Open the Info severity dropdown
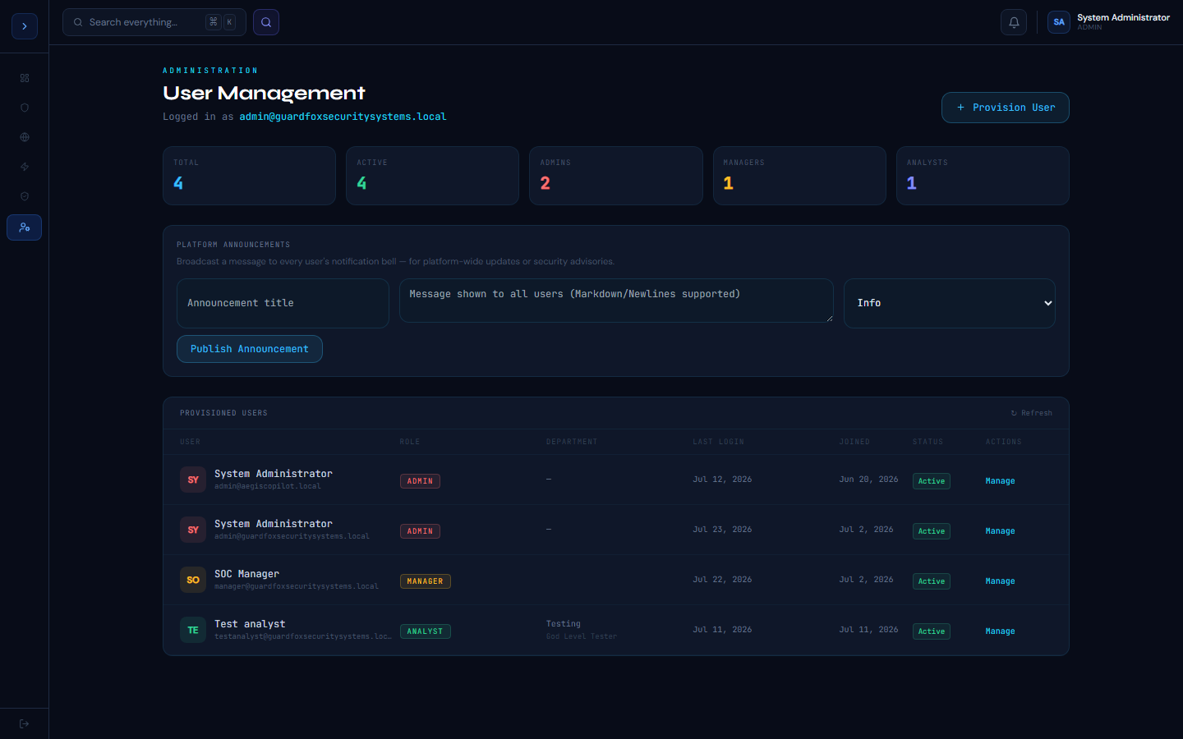 [950, 303]
